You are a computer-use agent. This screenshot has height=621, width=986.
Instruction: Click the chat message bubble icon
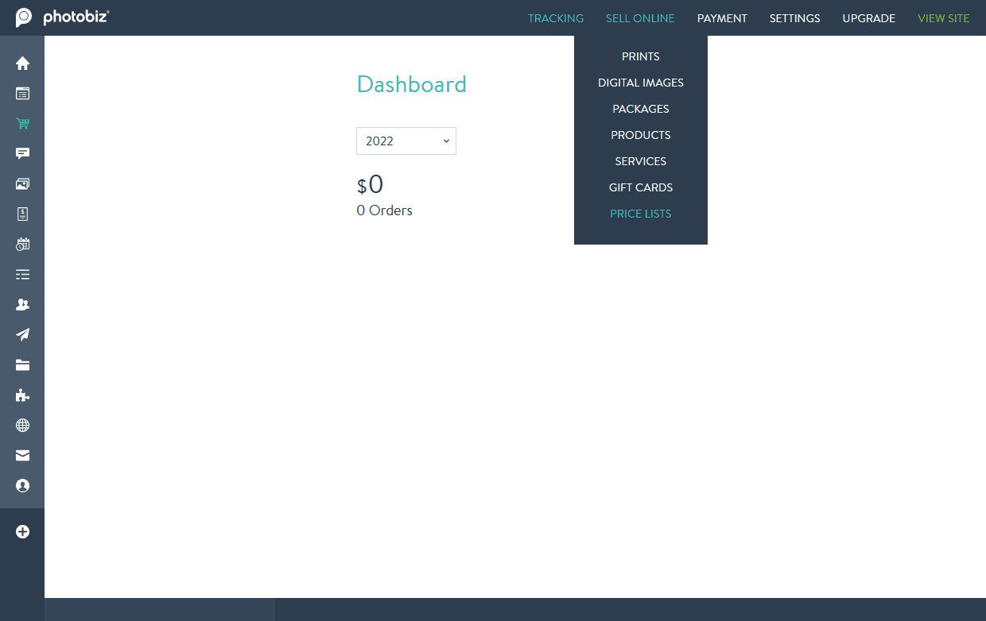22,154
